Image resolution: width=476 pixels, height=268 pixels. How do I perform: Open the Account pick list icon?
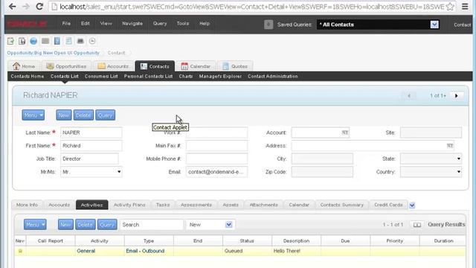point(344,133)
